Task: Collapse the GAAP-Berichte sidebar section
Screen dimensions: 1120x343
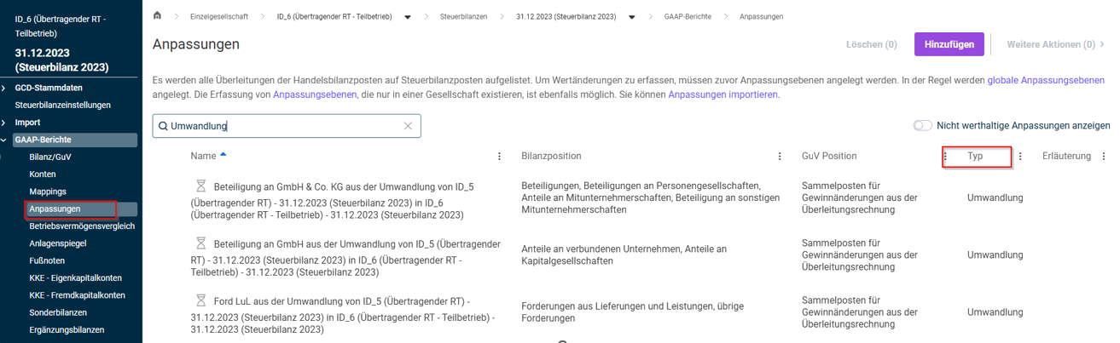Action: (x=4, y=140)
